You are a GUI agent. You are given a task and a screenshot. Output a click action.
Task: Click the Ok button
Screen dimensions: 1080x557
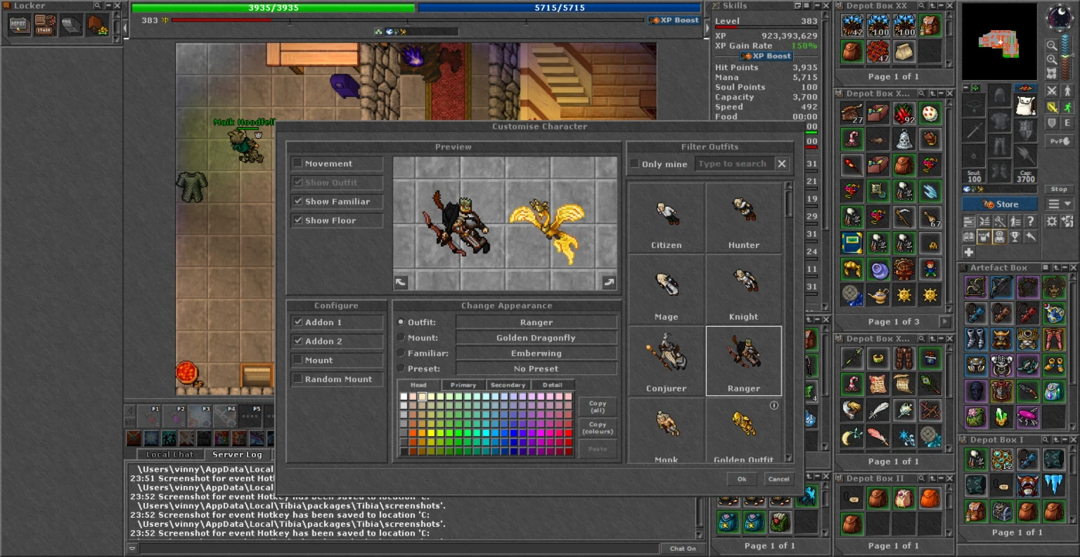coord(741,479)
